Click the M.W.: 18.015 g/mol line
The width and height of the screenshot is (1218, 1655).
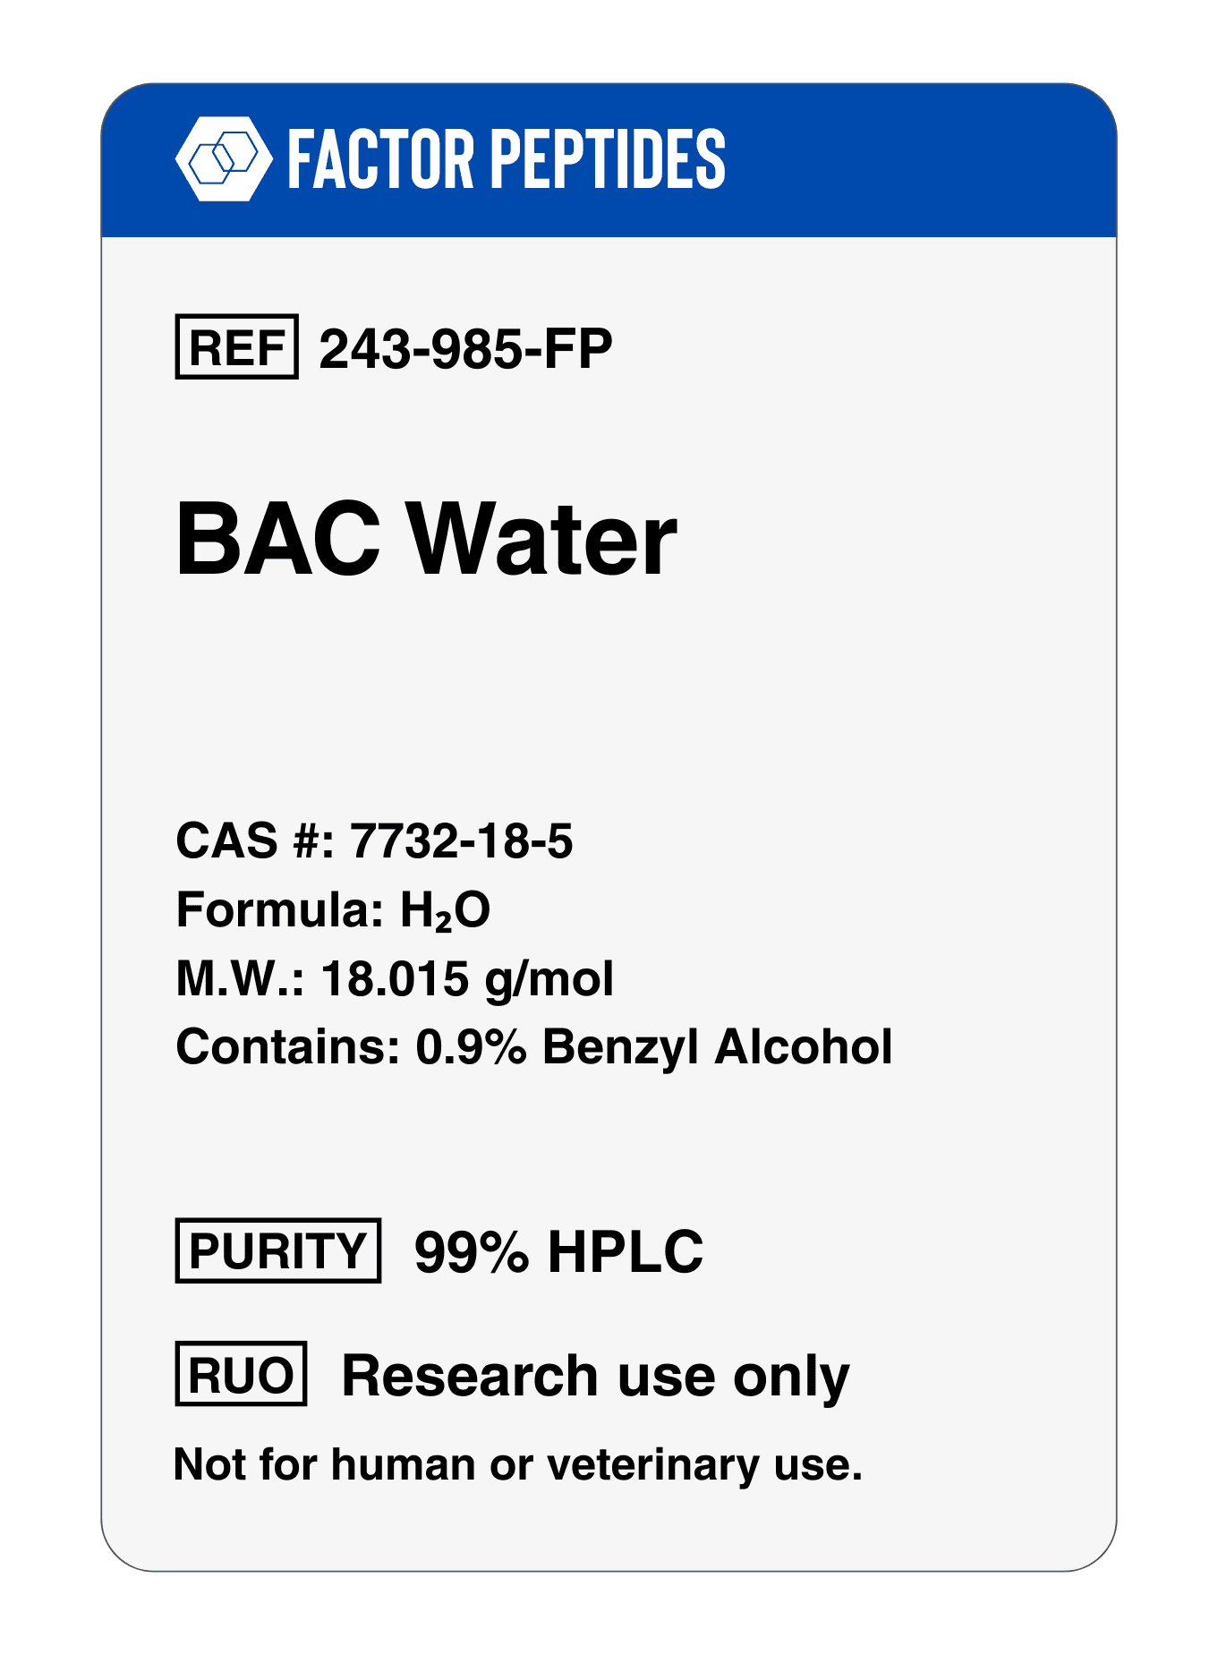(395, 978)
